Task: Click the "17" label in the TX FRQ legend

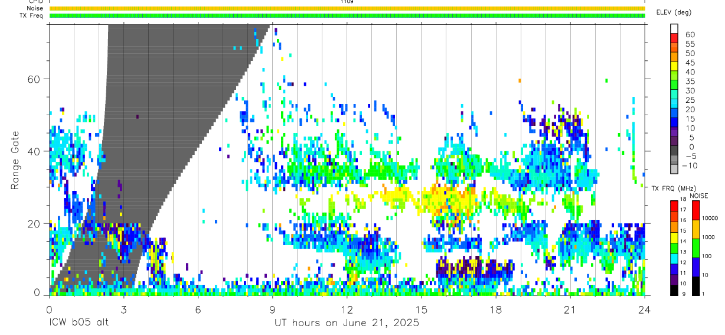Action: pos(682,210)
